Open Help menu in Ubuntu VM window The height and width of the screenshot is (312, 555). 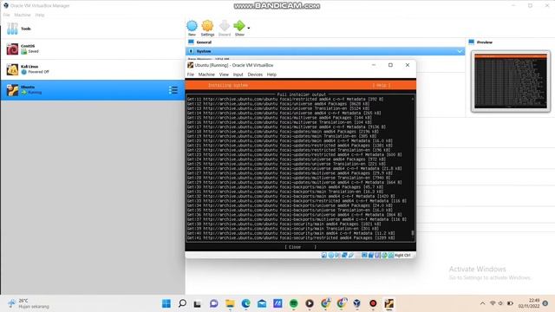[x=271, y=75]
